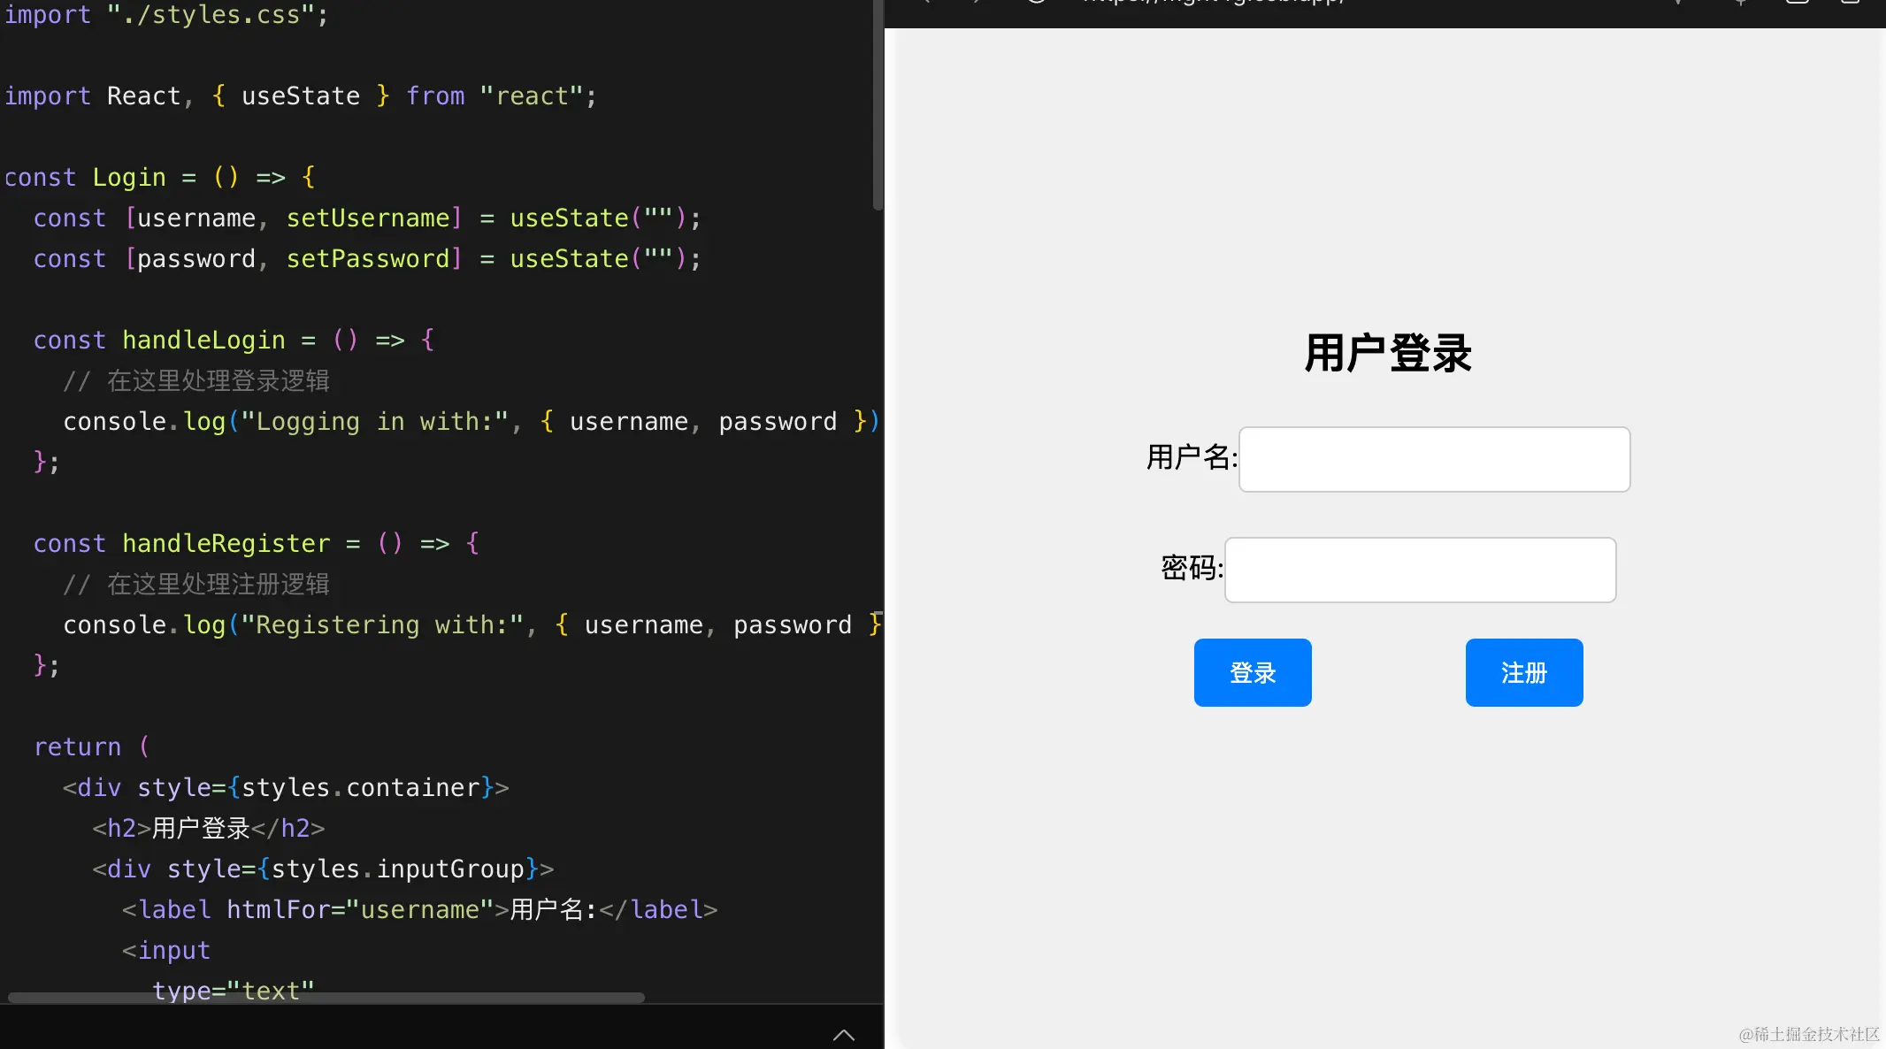This screenshot has height=1049, width=1886.
Task: Click useState in the React import line
Action: [x=301, y=96]
